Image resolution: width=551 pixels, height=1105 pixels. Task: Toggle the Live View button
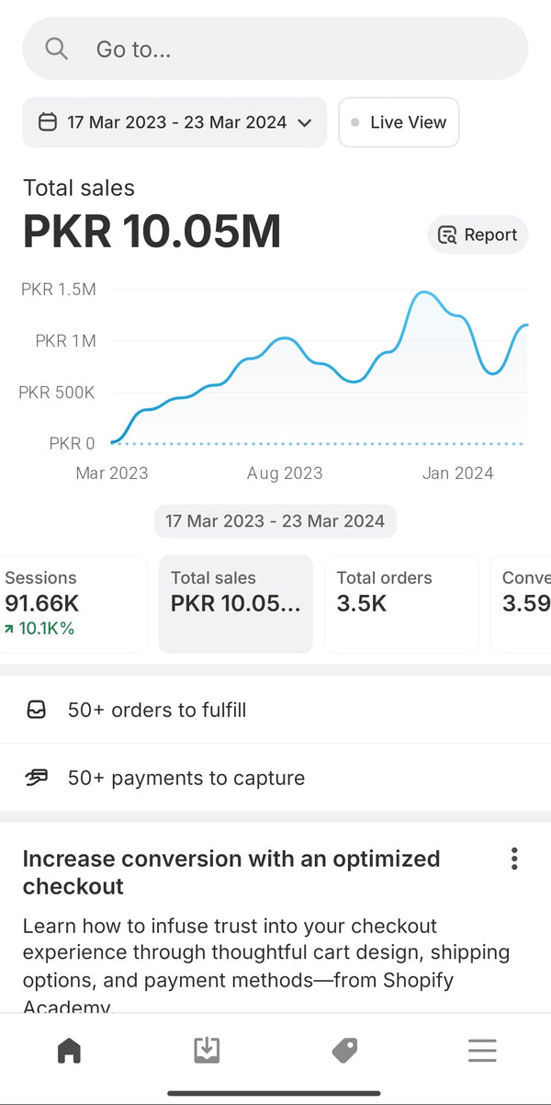(399, 122)
